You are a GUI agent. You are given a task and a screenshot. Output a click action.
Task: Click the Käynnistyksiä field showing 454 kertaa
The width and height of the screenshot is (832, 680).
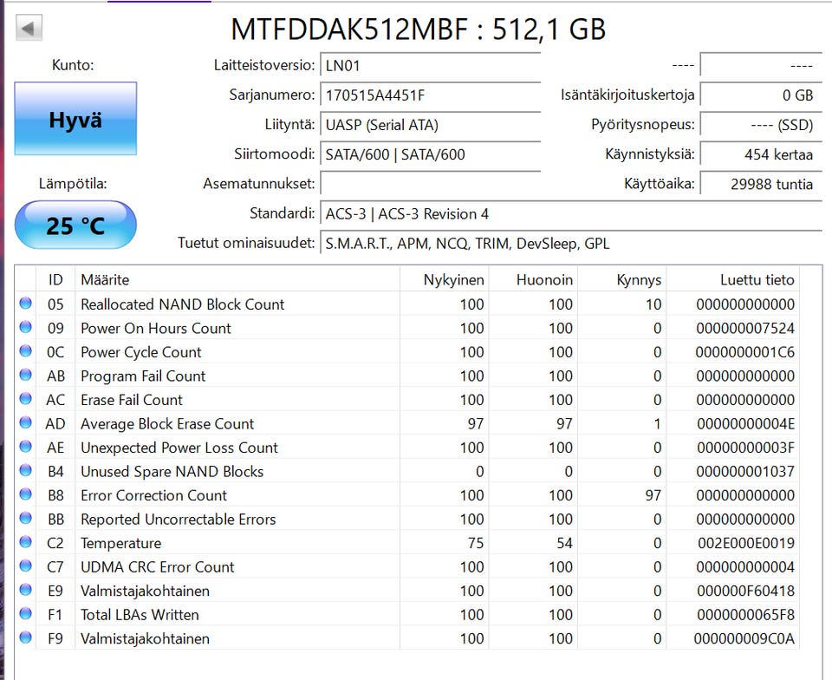[x=759, y=154]
